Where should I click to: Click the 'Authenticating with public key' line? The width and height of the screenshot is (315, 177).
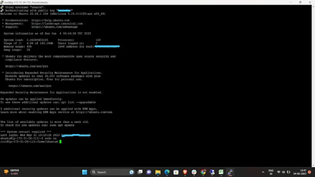pos(39,11)
